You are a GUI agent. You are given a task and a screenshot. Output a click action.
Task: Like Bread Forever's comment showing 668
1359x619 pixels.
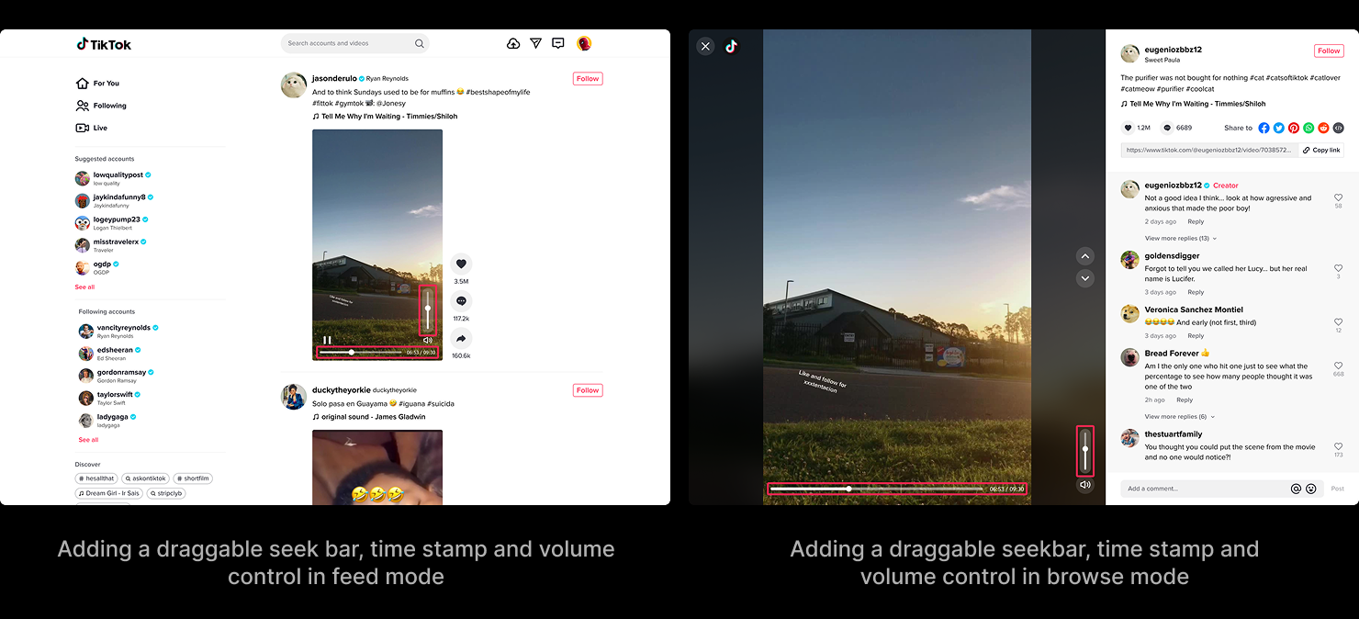click(x=1338, y=366)
